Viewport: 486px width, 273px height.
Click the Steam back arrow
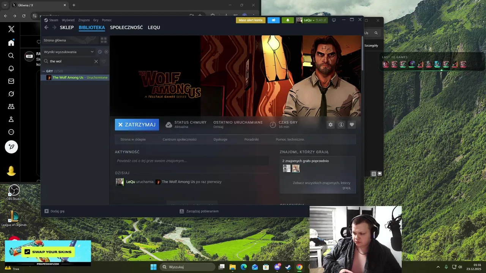pyautogui.click(x=46, y=27)
